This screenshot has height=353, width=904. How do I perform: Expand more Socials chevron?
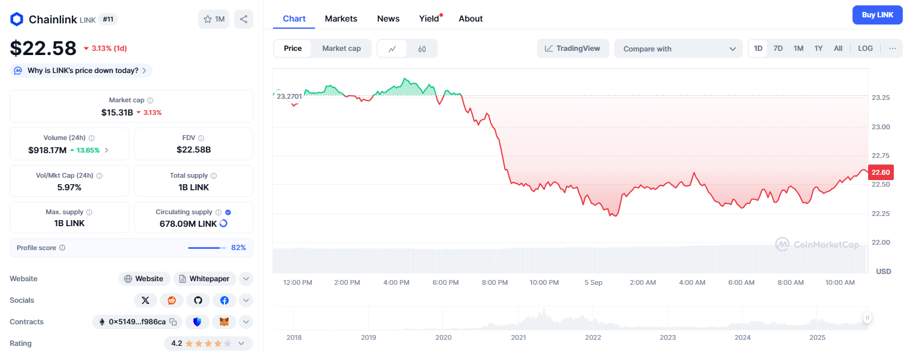click(x=246, y=300)
